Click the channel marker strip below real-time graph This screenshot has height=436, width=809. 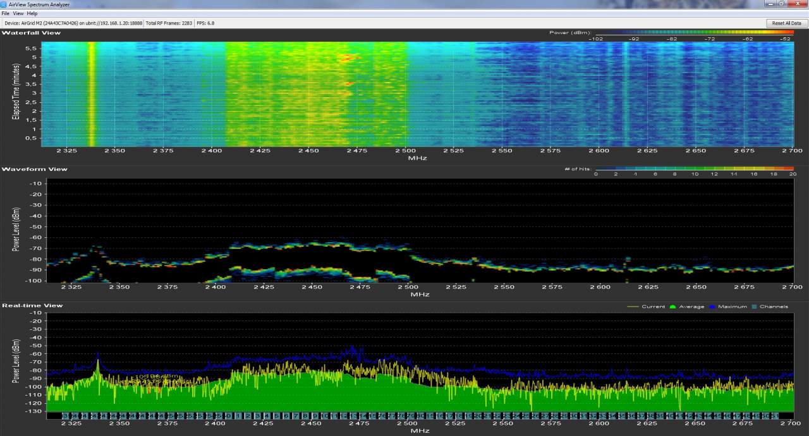click(x=420, y=416)
